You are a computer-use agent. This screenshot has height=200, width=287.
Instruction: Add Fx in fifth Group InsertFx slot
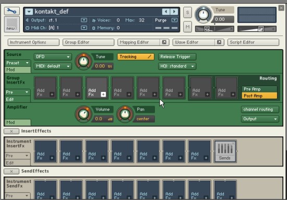148,88
